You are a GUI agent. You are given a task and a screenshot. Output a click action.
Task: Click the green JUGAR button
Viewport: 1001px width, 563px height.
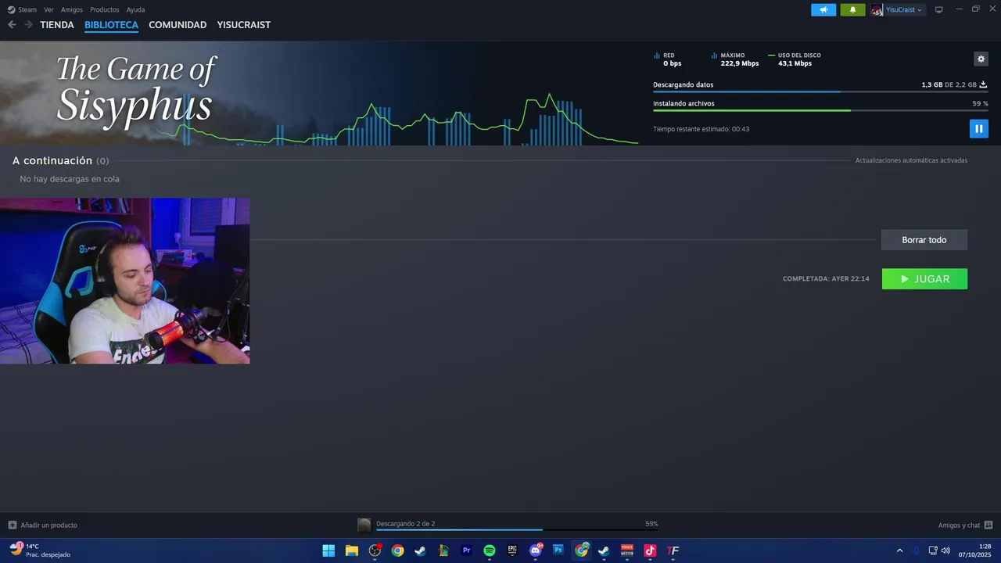pyautogui.click(x=924, y=279)
